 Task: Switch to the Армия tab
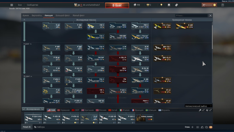(x=26, y=15)
